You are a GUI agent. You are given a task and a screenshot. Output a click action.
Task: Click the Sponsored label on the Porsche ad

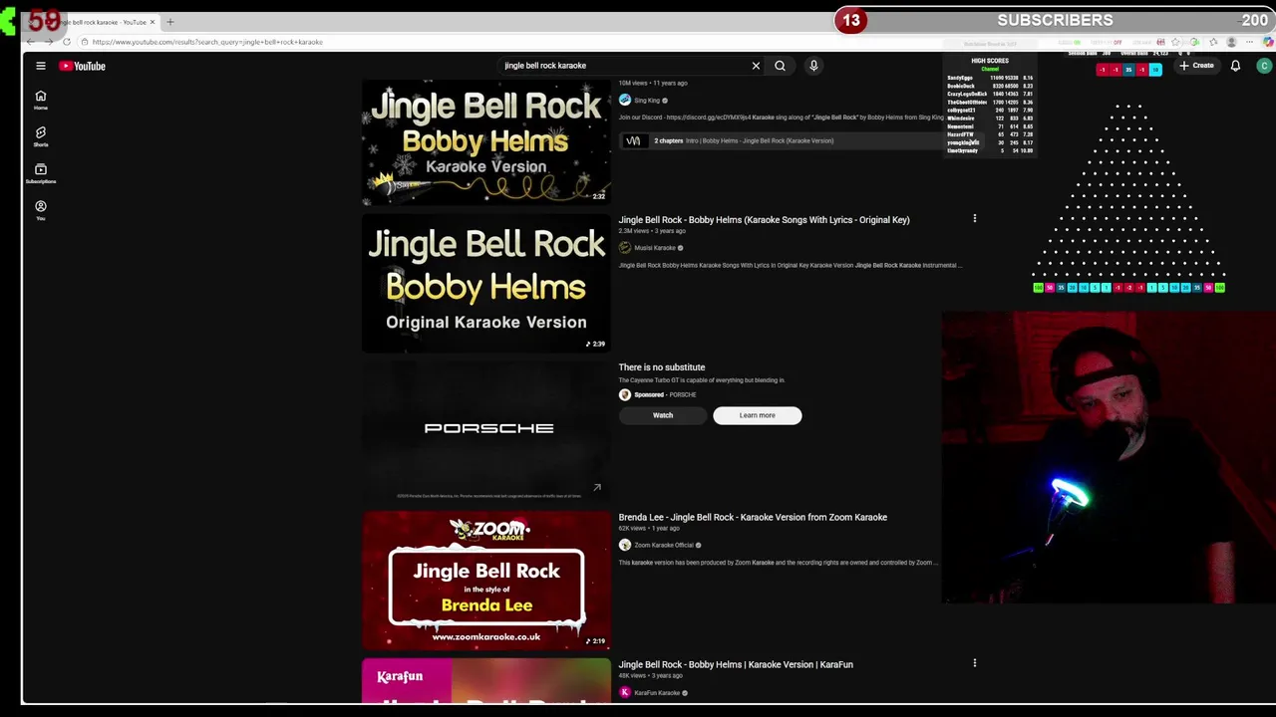pos(649,394)
